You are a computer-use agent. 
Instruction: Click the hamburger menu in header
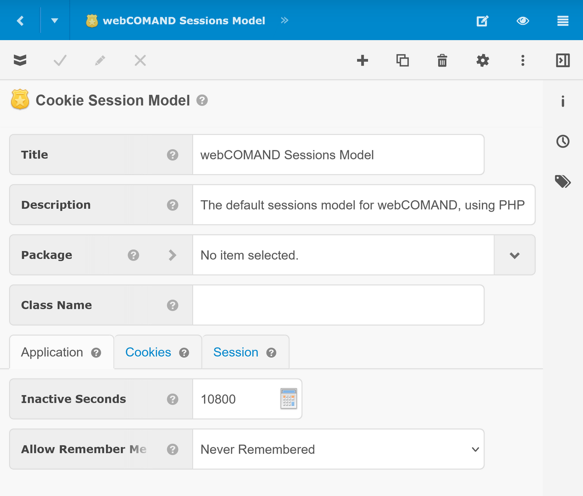[x=563, y=21]
